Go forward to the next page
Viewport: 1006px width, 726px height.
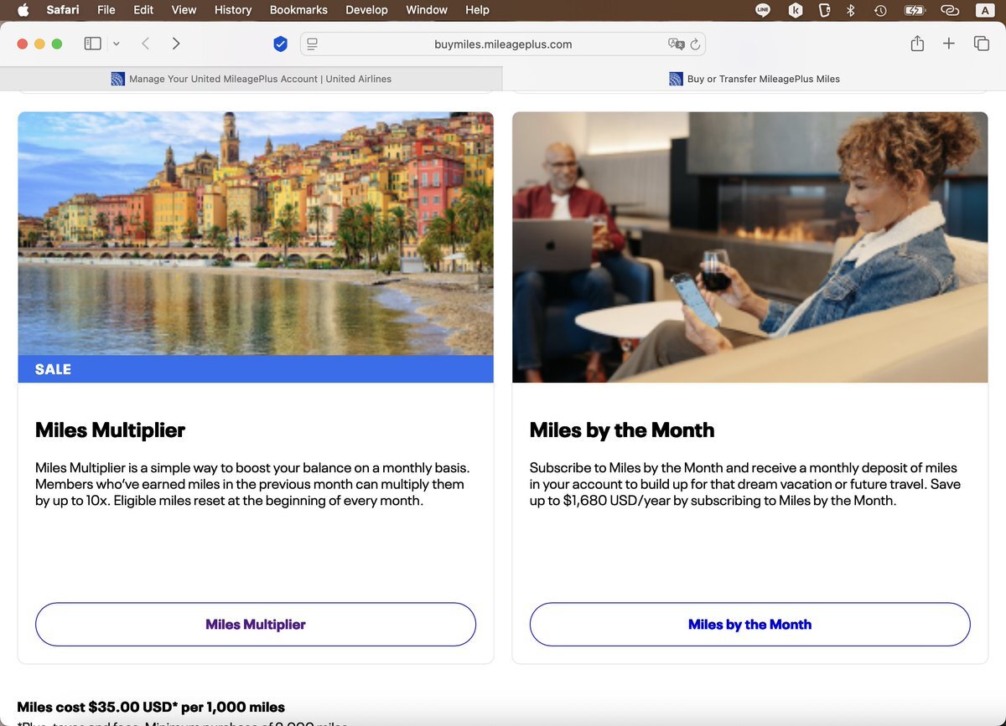point(176,44)
